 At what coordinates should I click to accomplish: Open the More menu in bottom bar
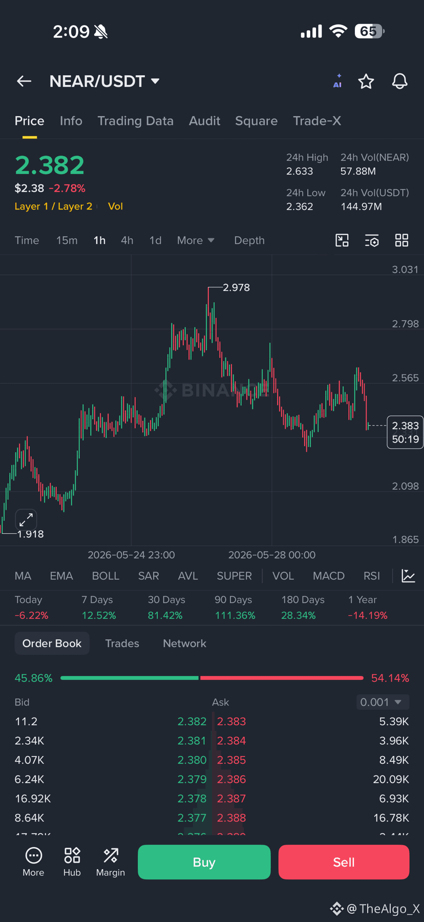33,862
